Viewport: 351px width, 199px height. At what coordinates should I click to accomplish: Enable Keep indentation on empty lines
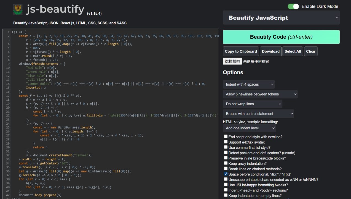(226, 195)
